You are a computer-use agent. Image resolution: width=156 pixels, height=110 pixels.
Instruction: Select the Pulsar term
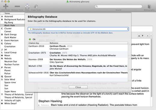(x=7, y=73)
